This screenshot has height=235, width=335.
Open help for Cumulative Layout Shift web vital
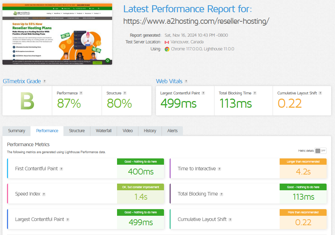pos(320,93)
